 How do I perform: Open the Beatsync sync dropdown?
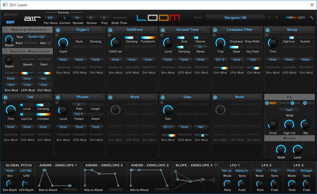[x=242, y=171]
